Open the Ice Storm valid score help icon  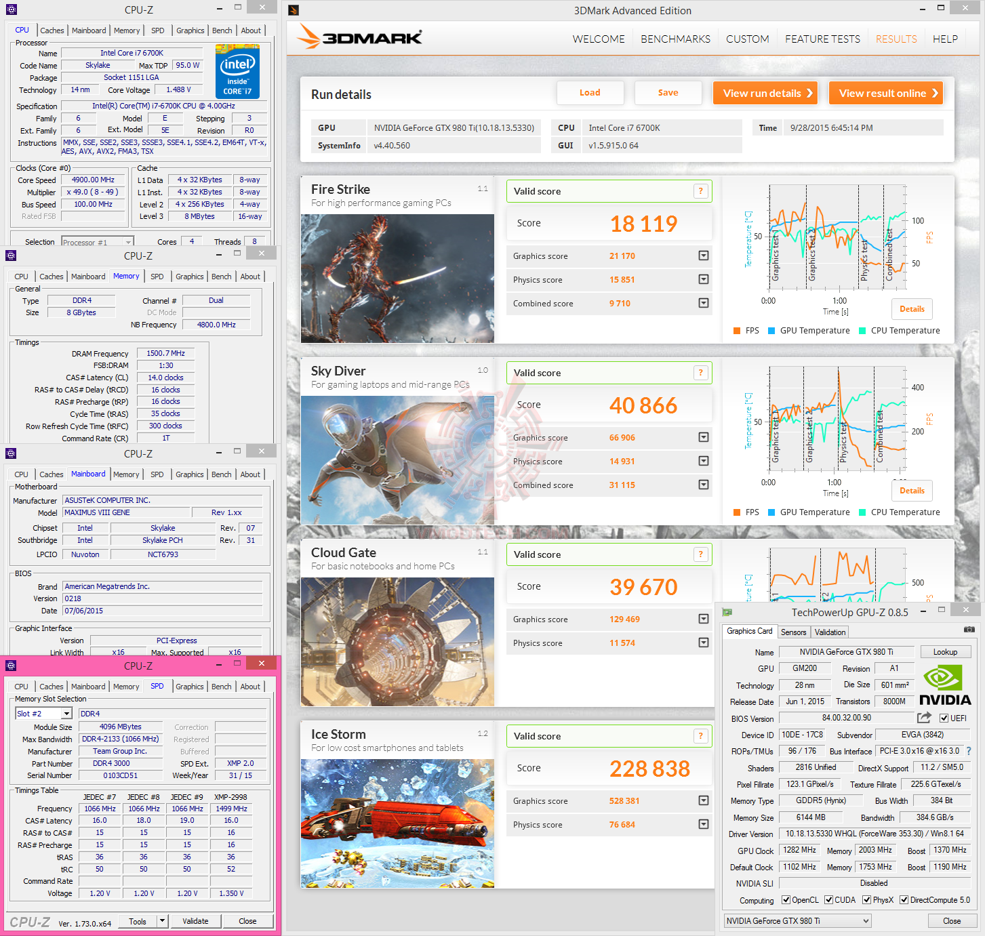pyautogui.click(x=701, y=736)
